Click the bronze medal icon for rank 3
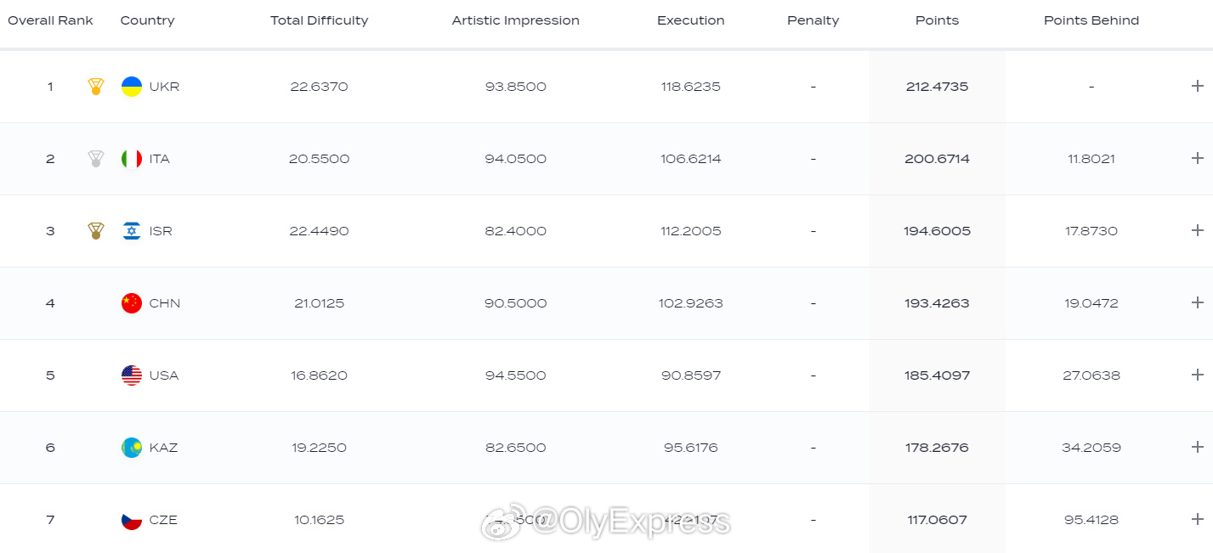The width and height of the screenshot is (1213, 553). click(x=96, y=231)
